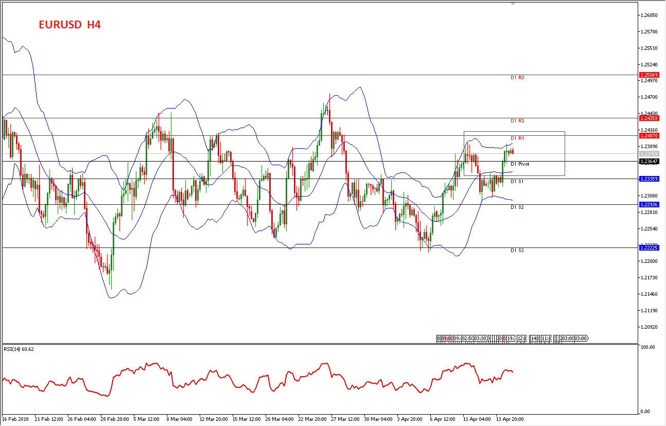Click the 20 Mar 04:00 time label
This screenshot has width=666, height=426.
(279, 419)
